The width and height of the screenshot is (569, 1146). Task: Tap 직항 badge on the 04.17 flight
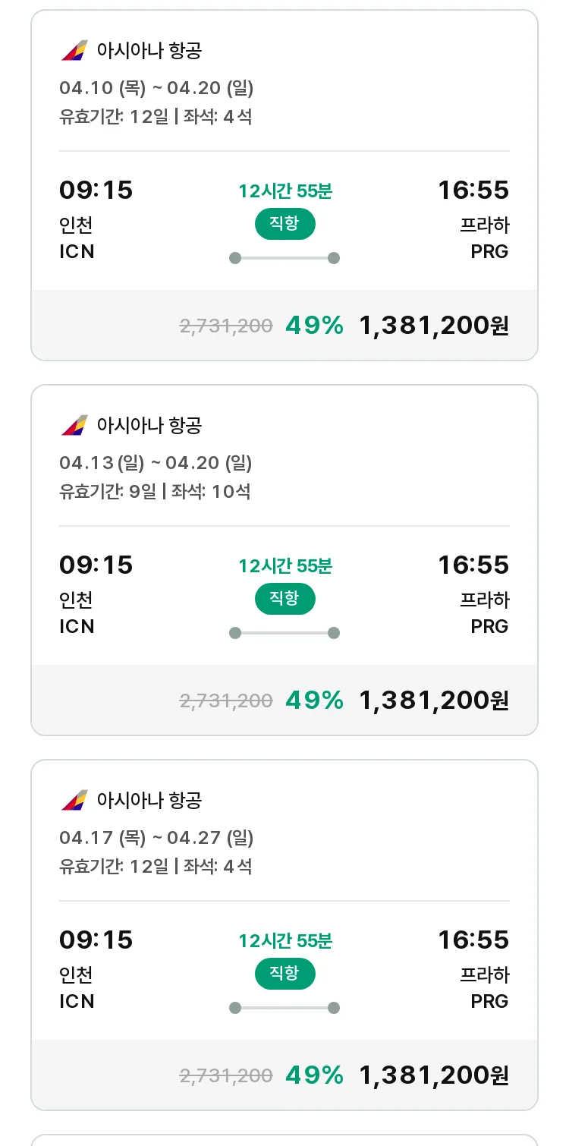click(284, 974)
